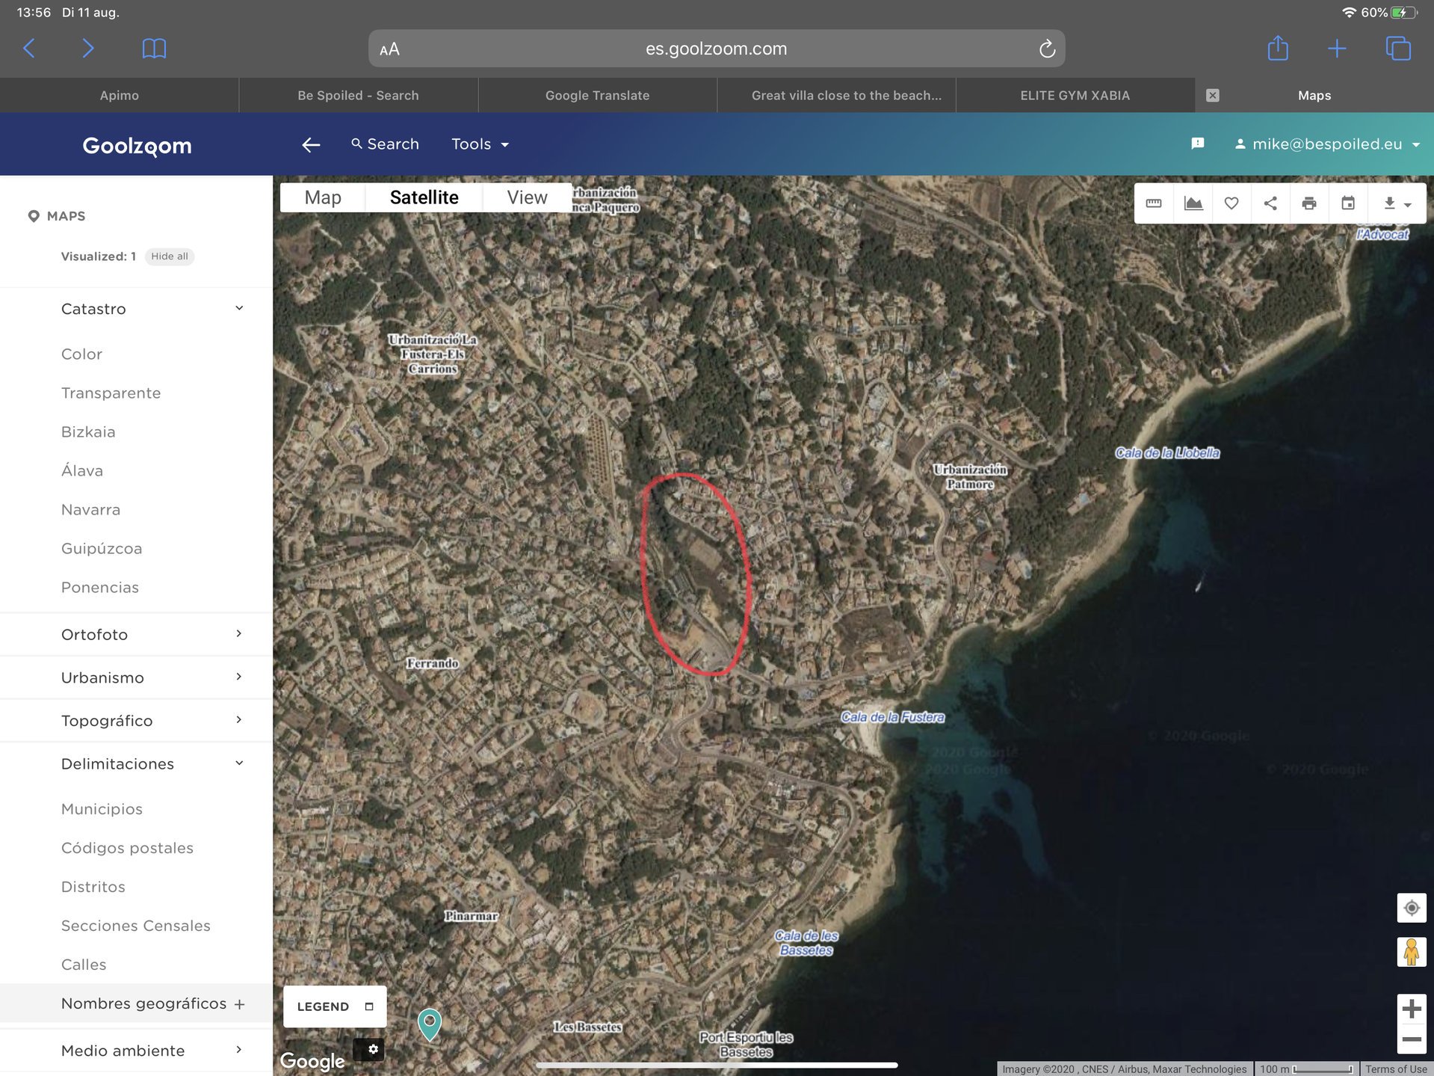Zoom in with the plus control
The height and width of the screenshot is (1076, 1434).
1412,1009
